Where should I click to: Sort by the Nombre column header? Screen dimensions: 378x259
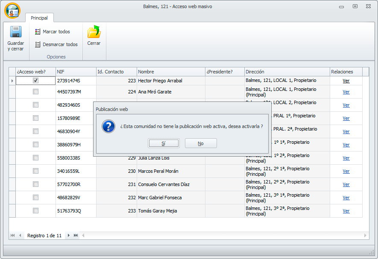(x=171, y=72)
